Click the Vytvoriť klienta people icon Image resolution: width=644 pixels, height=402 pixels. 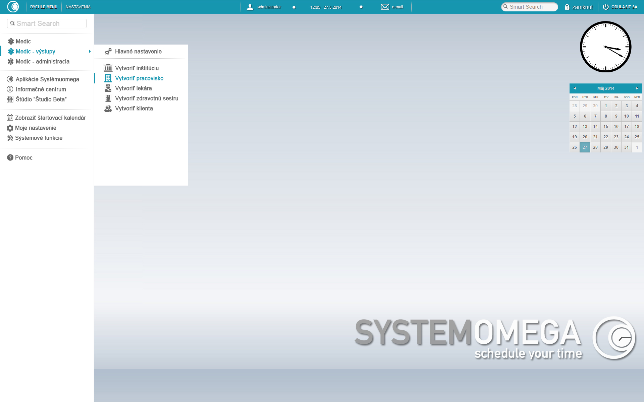point(108,109)
